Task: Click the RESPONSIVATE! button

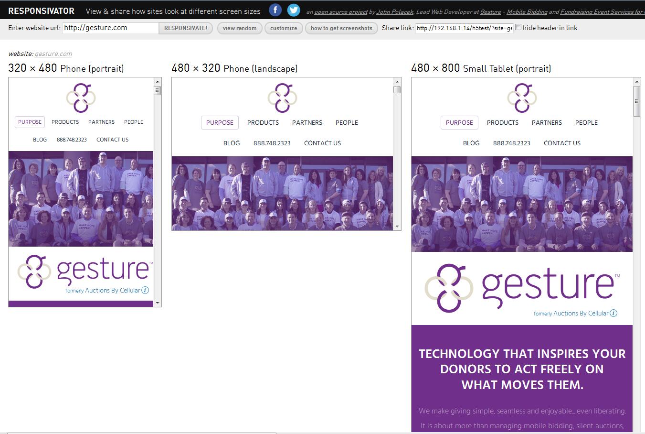Action: point(186,28)
